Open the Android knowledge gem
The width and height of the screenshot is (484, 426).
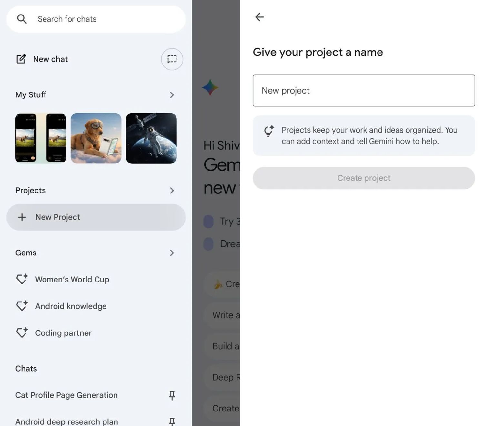71,306
